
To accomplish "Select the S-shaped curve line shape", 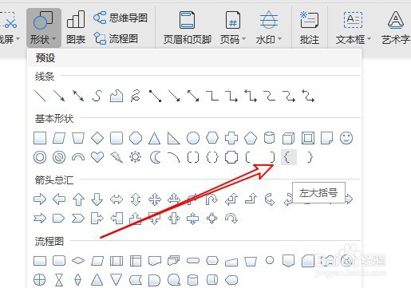I will (x=97, y=96).
